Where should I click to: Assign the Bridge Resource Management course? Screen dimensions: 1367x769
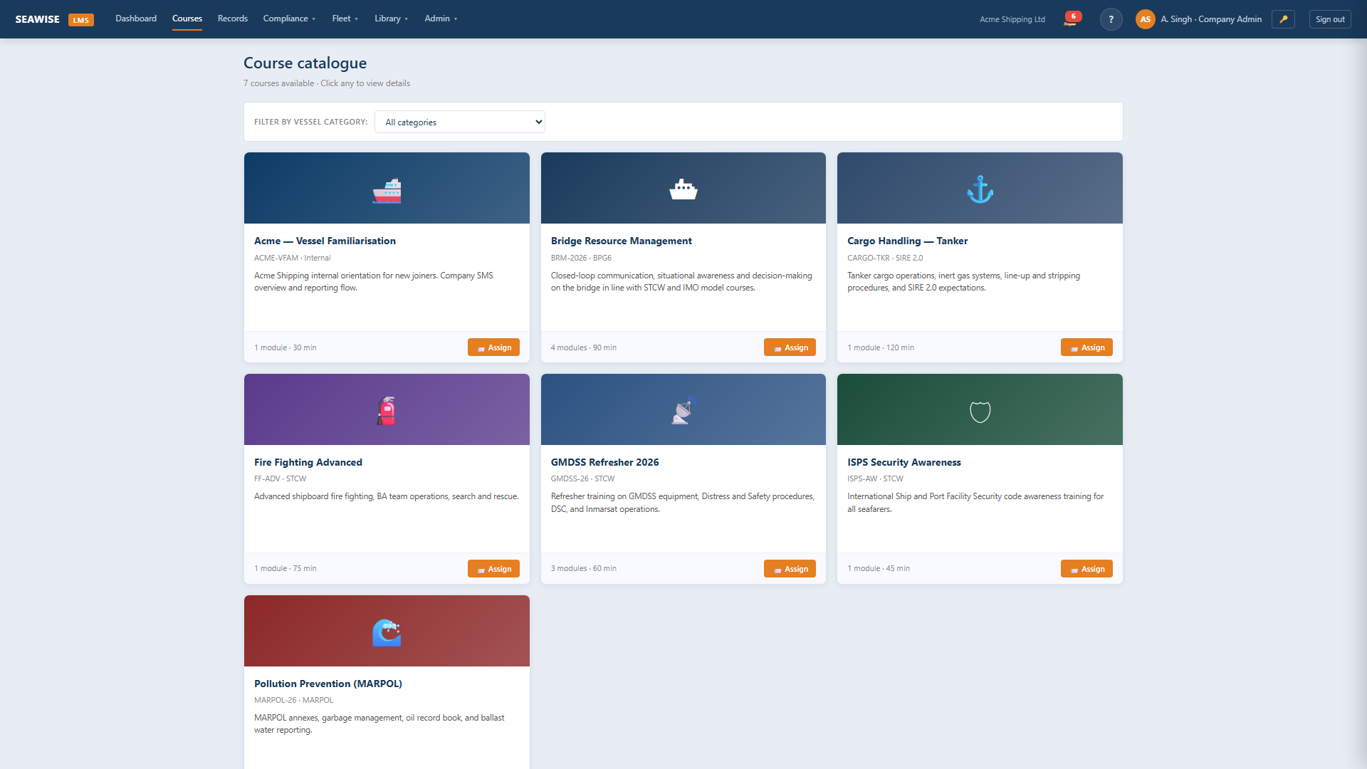coord(790,347)
